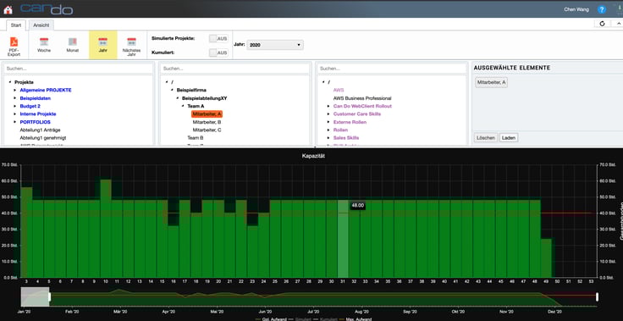The height and width of the screenshot is (321, 623).
Task: Click the refresh icon at top right
Action: [x=602, y=24]
